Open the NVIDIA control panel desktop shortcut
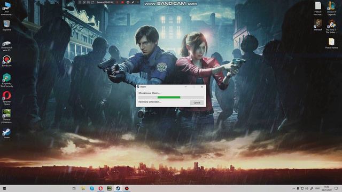This screenshot has height=192, width=342. tap(7, 116)
